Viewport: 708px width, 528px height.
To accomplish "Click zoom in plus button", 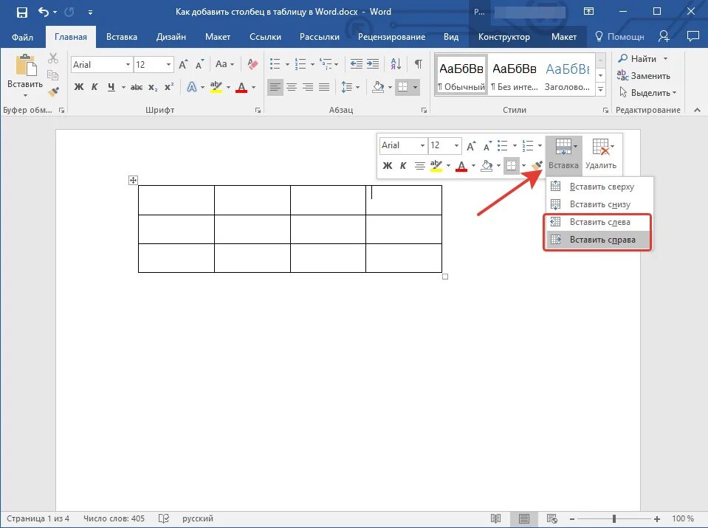I will pyautogui.click(x=657, y=518).
